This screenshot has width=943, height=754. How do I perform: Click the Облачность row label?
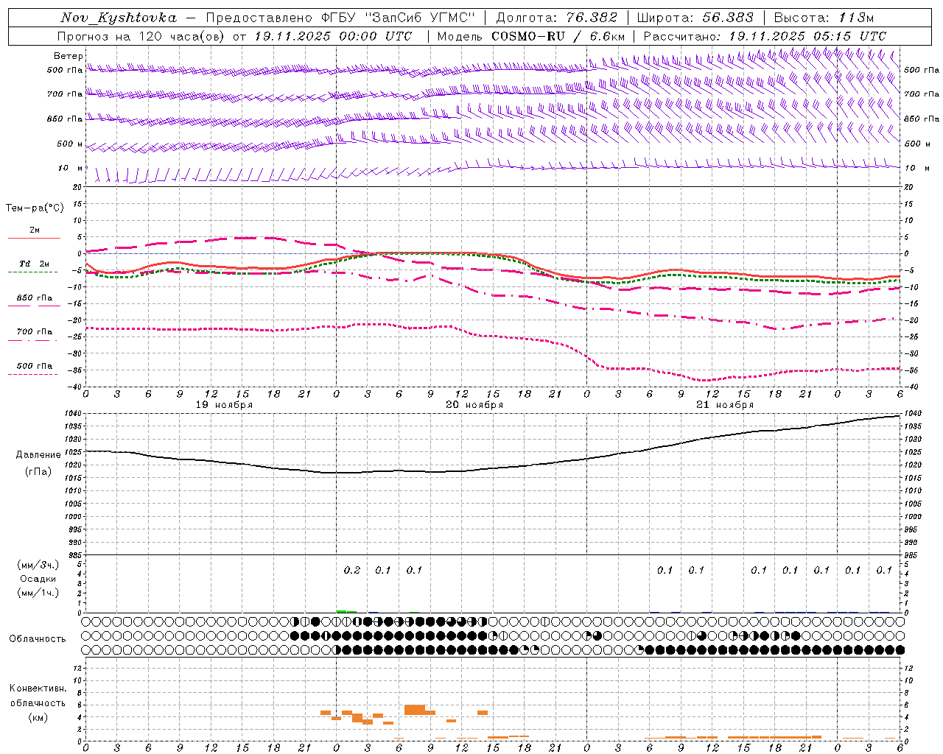click(x=37, y=638)
